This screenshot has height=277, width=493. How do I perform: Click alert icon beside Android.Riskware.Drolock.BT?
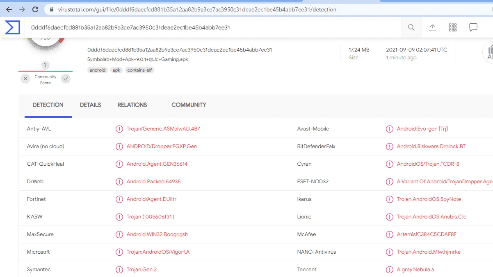[x=389, y=146]
